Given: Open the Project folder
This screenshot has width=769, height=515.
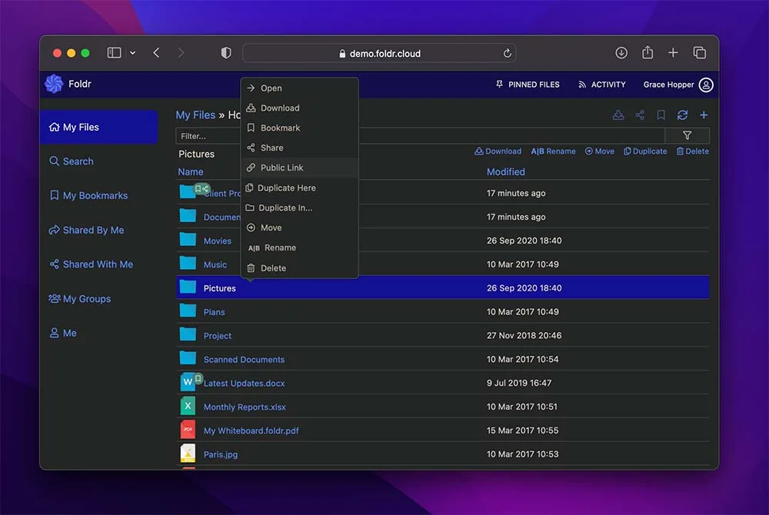Looking at the screenshot, I should (218, 336).
